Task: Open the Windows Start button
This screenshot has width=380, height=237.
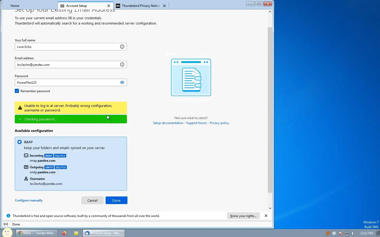Action: 7,233
